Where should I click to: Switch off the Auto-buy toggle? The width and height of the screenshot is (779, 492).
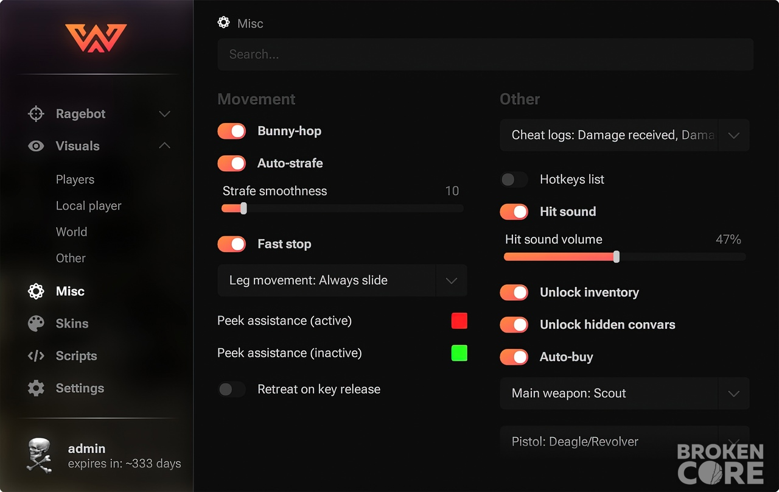tap(514, 357)
